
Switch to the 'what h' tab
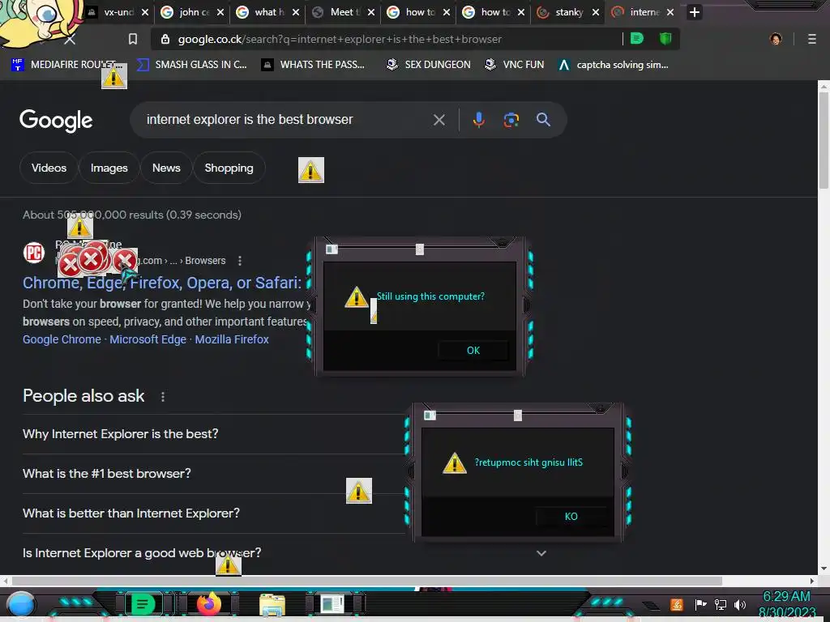(267, 12)
